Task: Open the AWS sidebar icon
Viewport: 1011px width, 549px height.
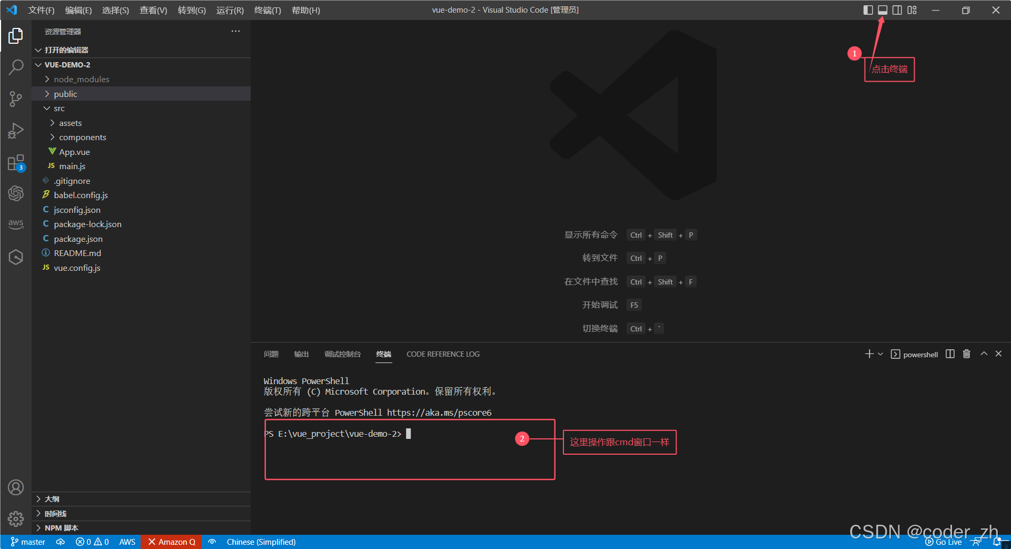Action: click(16, 224)
